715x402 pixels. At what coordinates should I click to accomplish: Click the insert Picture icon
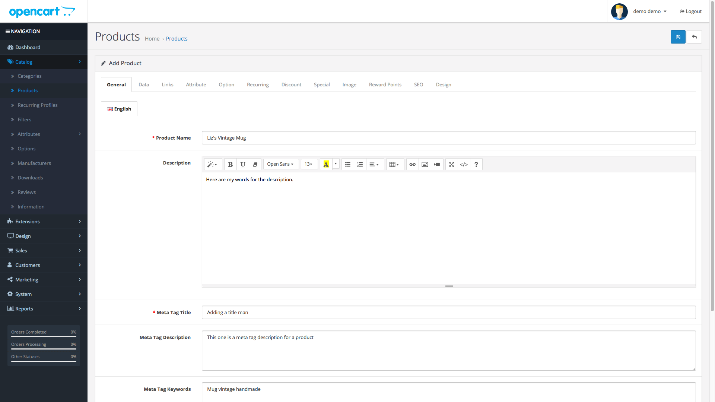(x=425, y=164)
